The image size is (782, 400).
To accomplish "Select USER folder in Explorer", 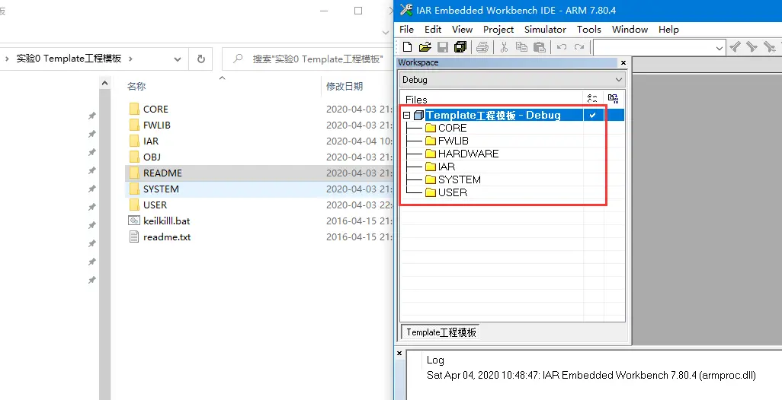I will point(155,205).
